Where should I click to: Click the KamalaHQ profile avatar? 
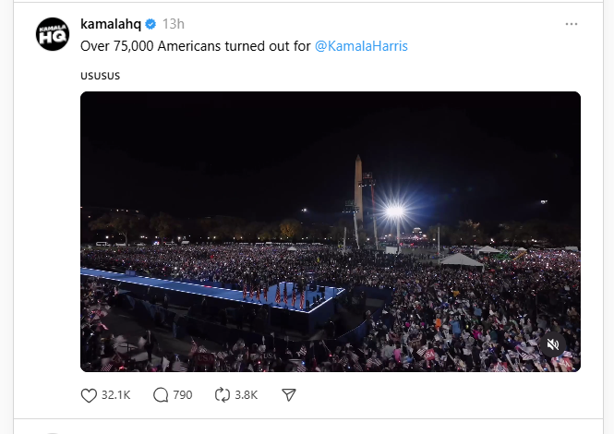tap(53, 34)
